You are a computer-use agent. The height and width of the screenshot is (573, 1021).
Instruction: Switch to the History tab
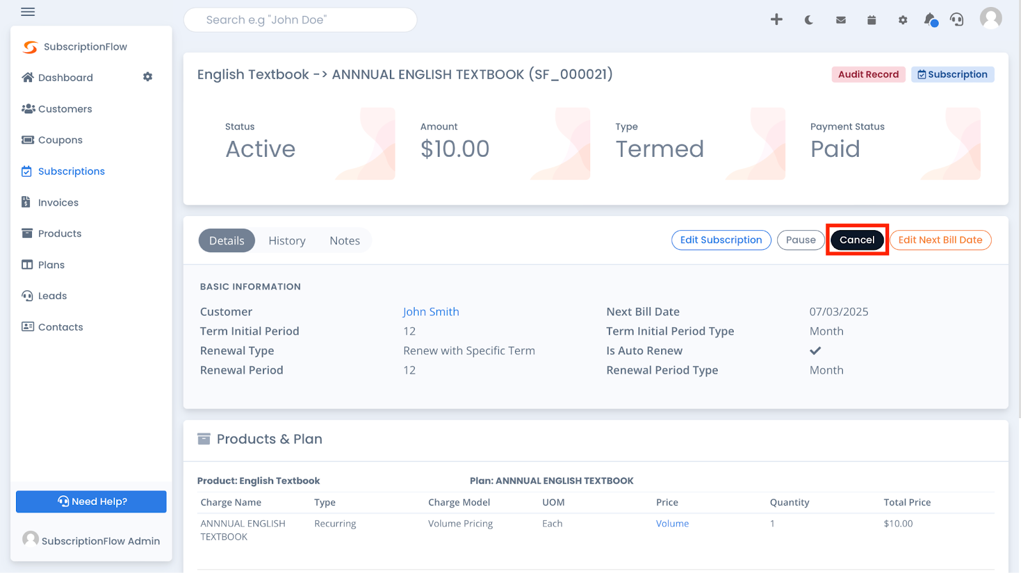287,241
